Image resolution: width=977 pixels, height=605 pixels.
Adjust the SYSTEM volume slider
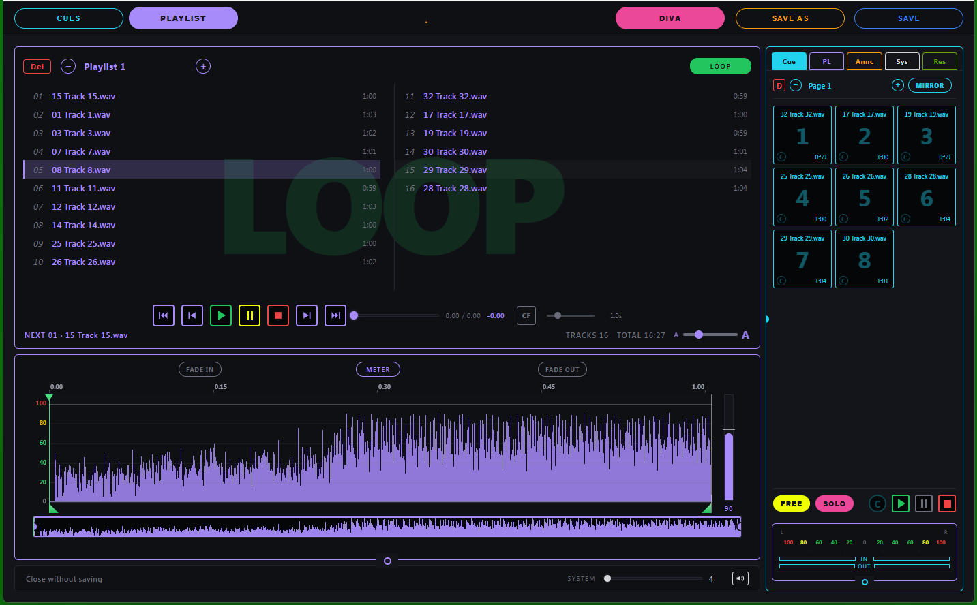coord(652,578)
